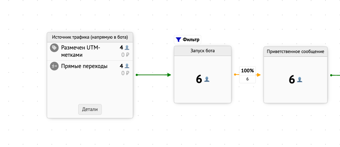Click the Приветственное сообщение block header

tap(295, 52)
